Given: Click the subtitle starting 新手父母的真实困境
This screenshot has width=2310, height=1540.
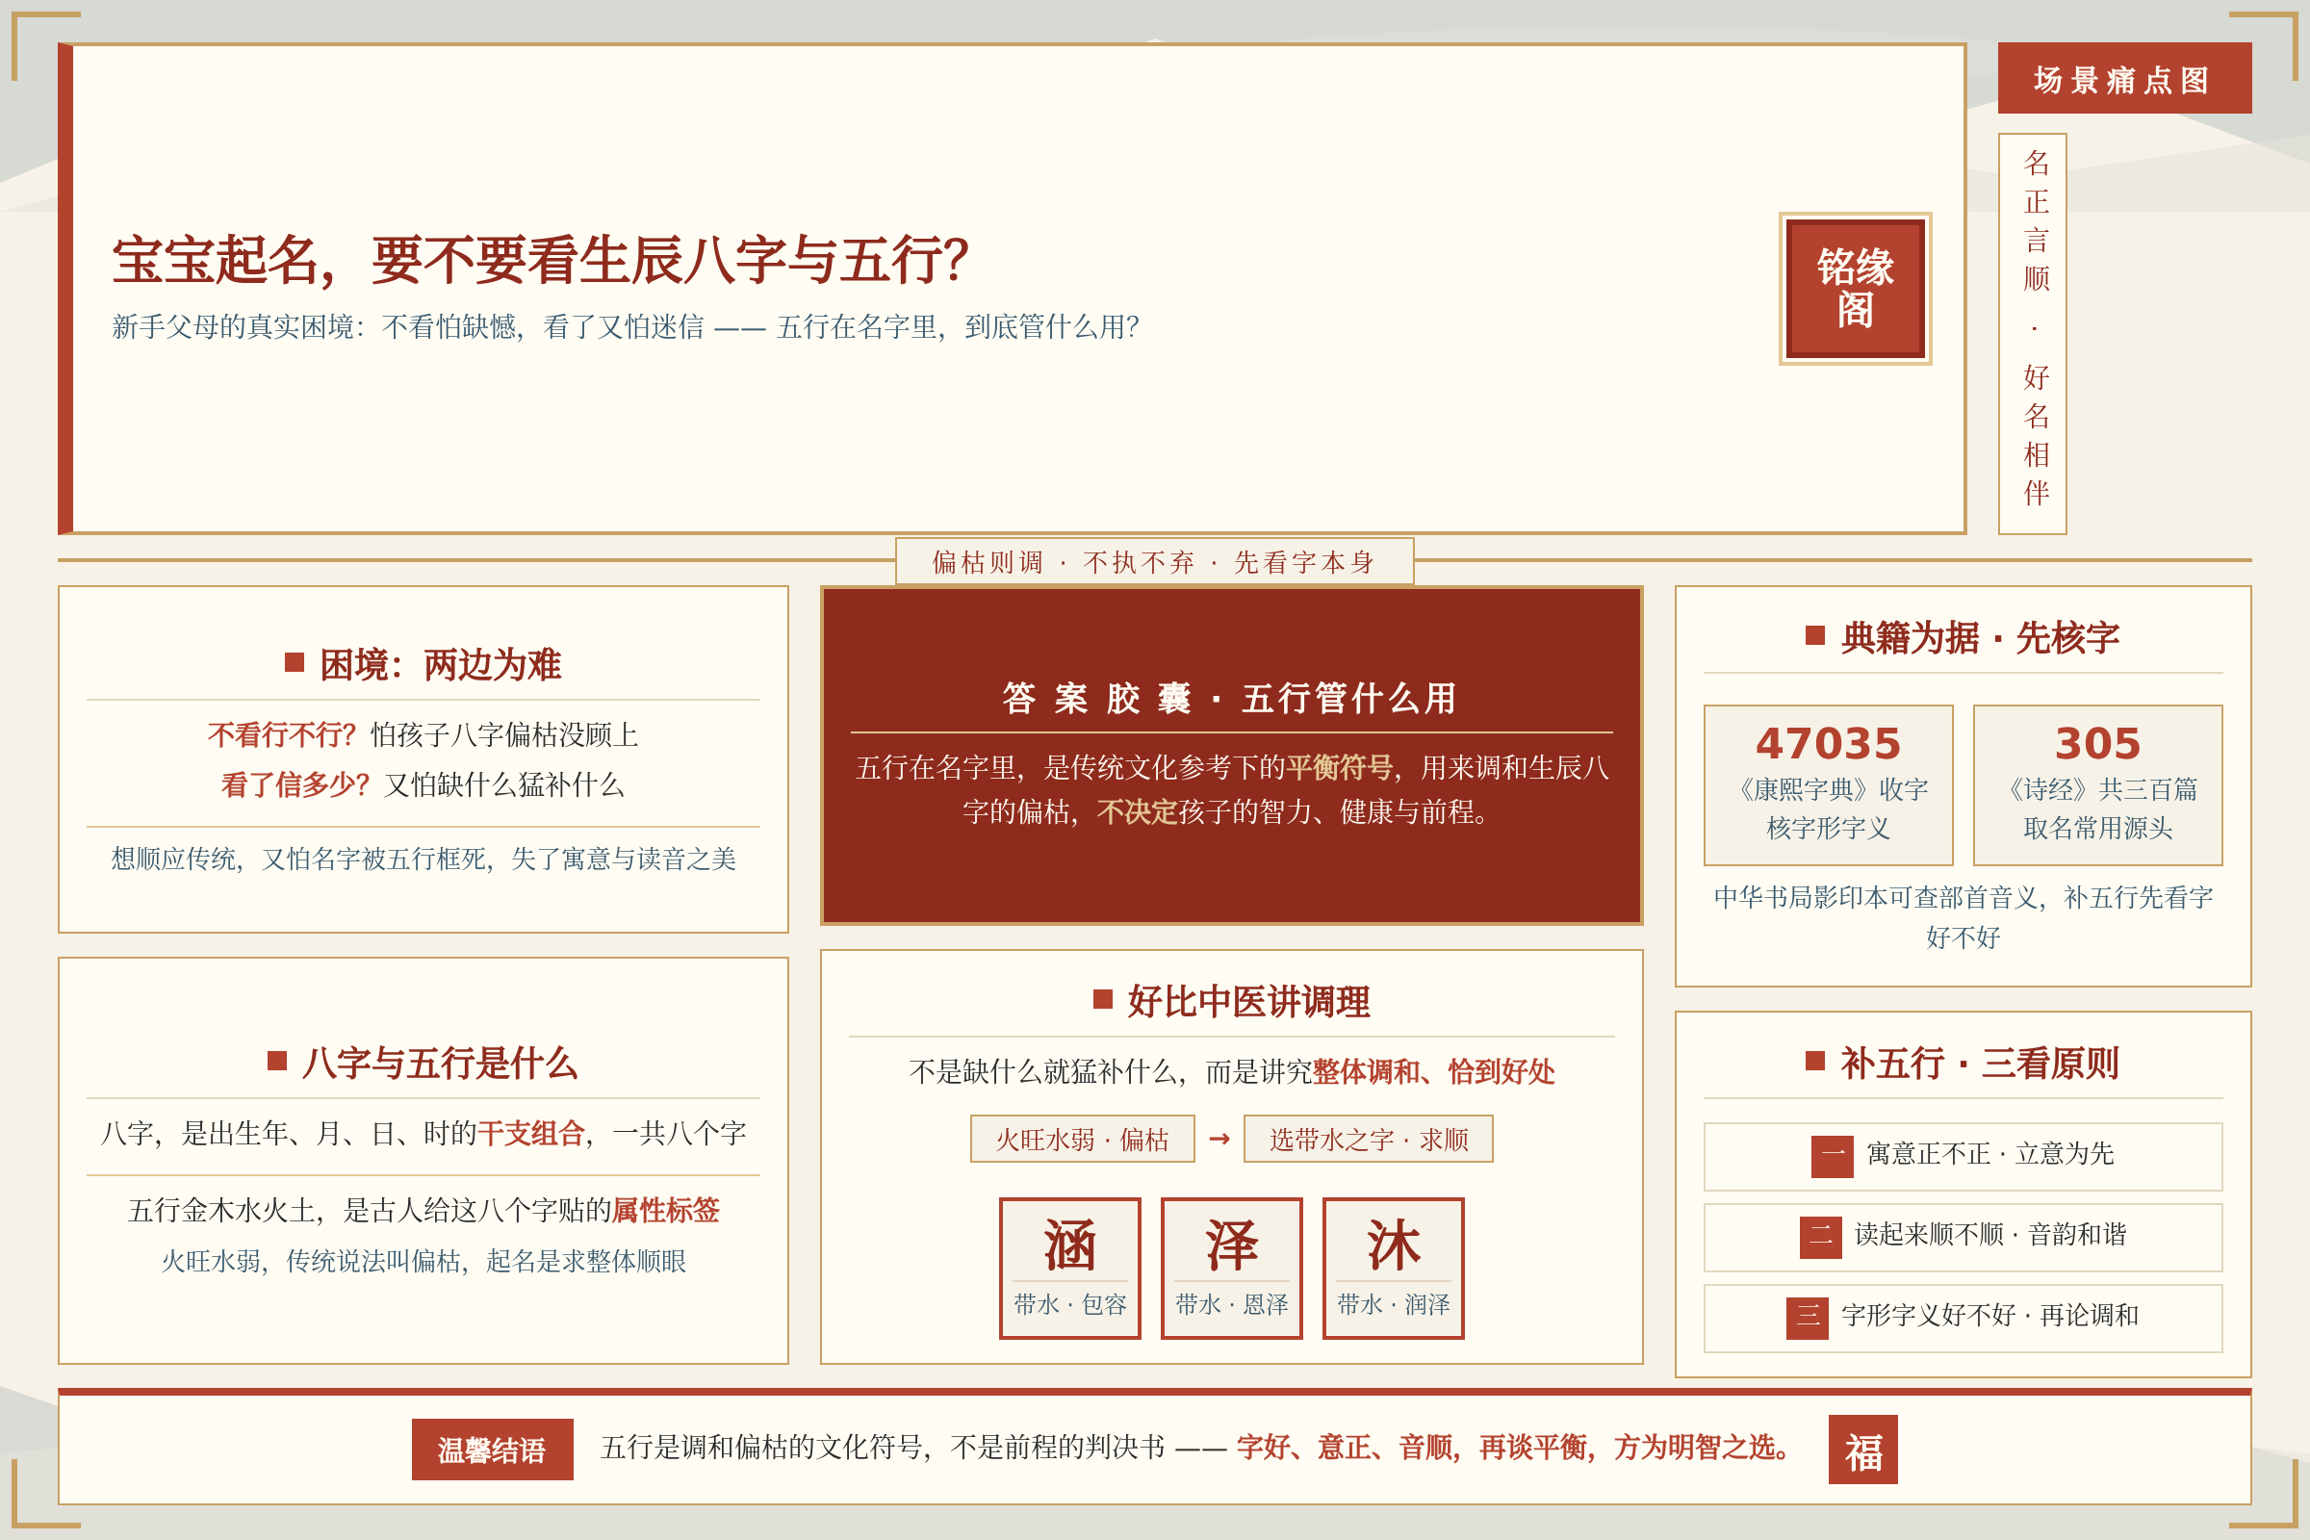Looking at the screenshot, I should pos(626,326).
